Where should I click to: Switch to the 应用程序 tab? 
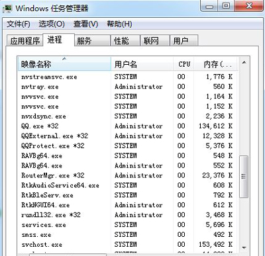[x=25, y=40]
